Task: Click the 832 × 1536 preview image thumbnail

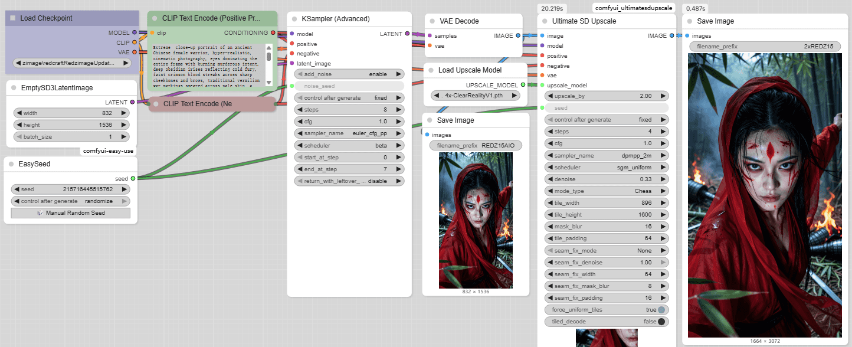Action: pyautogui.click(x=476, y=221)
